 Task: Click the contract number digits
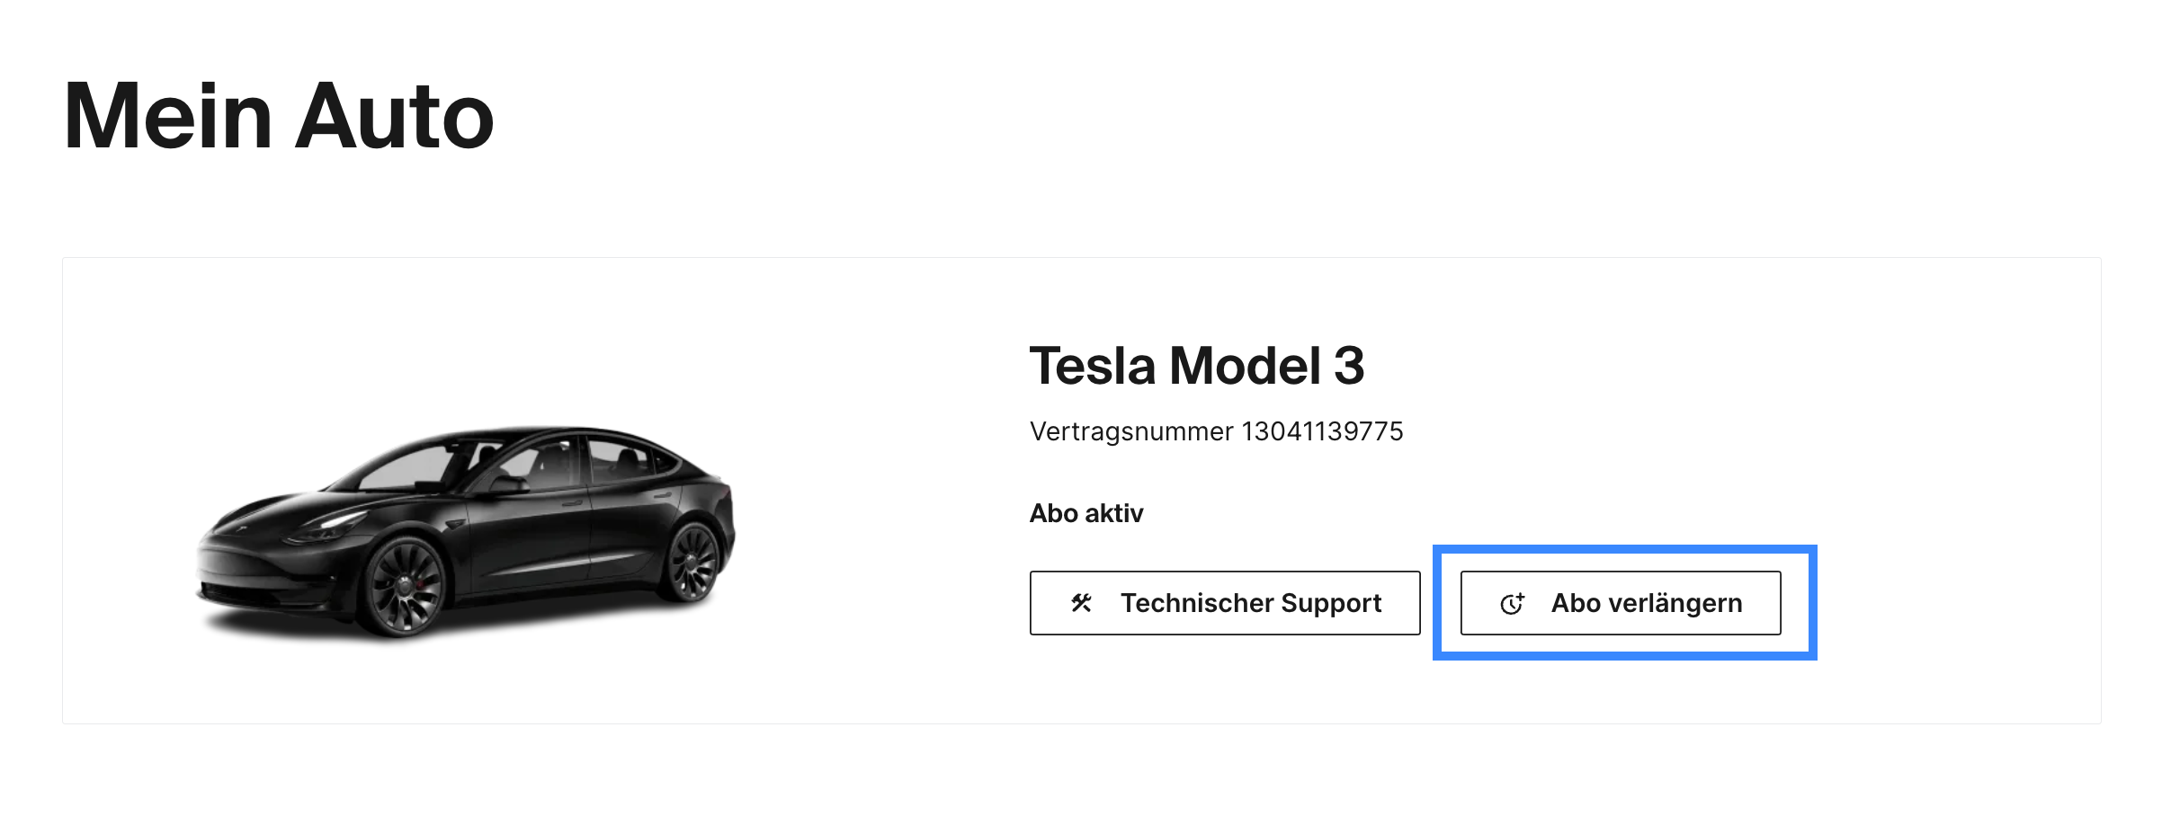click(x=1322, y=431)
